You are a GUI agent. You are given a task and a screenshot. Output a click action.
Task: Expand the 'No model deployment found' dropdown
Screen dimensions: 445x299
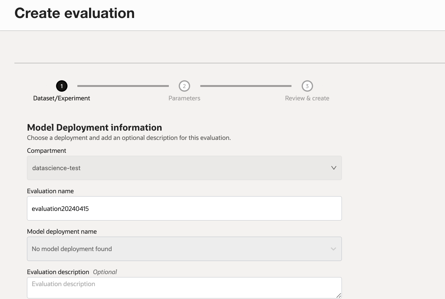tap(180, 249)
